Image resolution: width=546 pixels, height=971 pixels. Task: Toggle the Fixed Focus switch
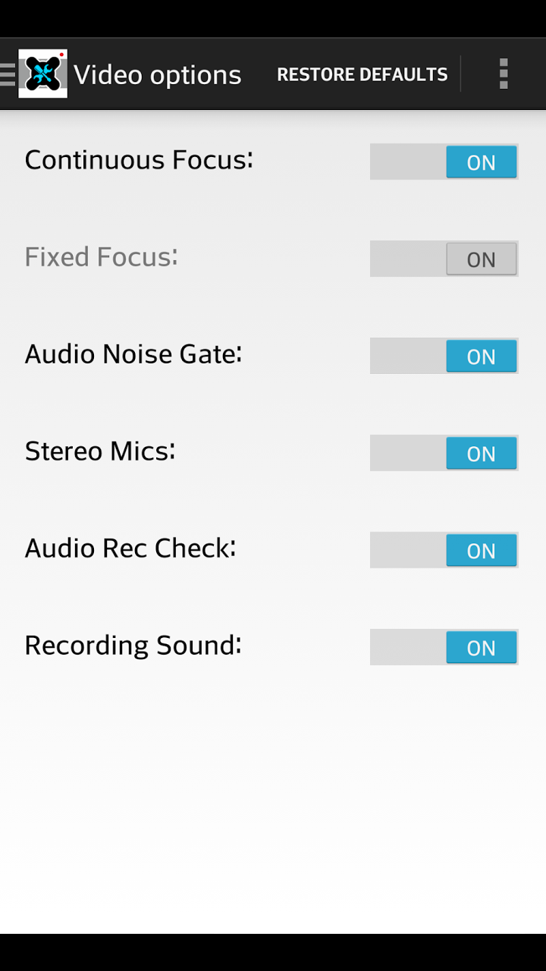pos(444,259)
